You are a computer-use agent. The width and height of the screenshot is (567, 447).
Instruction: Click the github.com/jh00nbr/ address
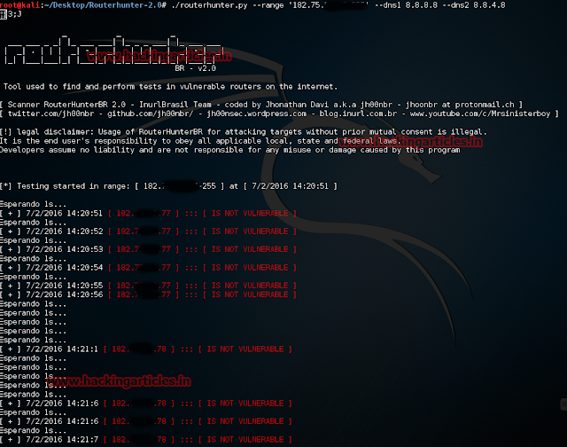click(150, 114)
